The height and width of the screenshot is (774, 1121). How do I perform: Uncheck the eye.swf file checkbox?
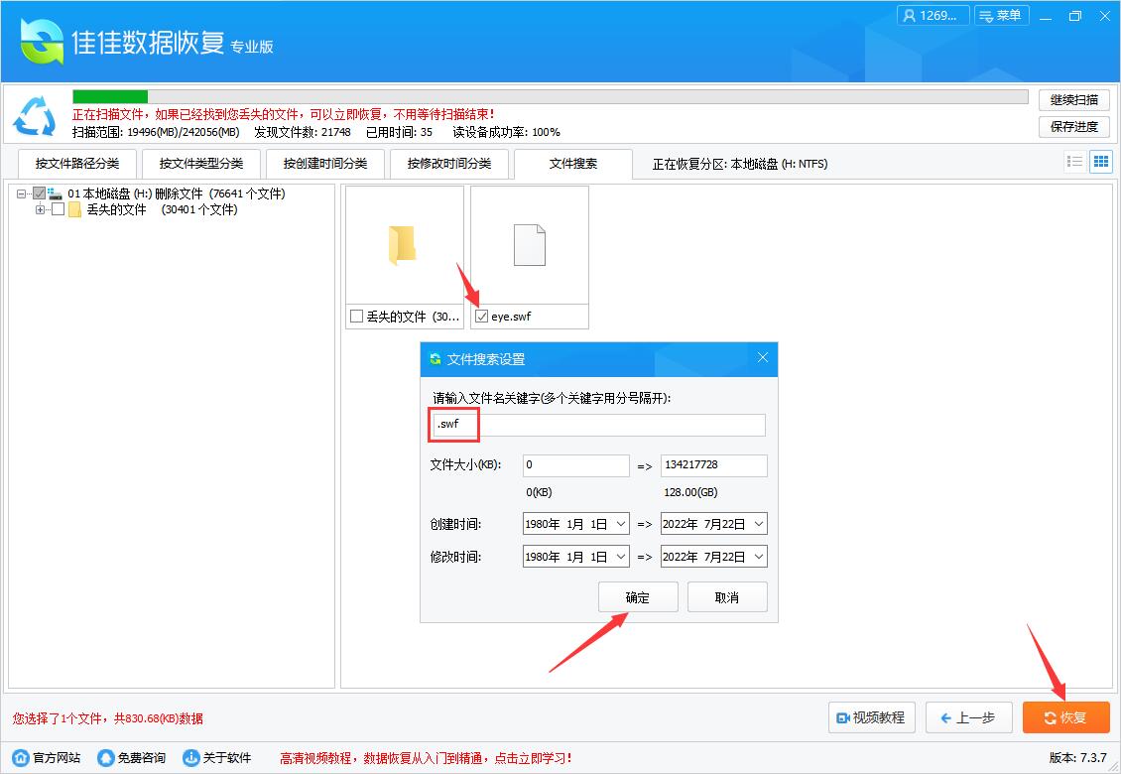click(481, 316)
